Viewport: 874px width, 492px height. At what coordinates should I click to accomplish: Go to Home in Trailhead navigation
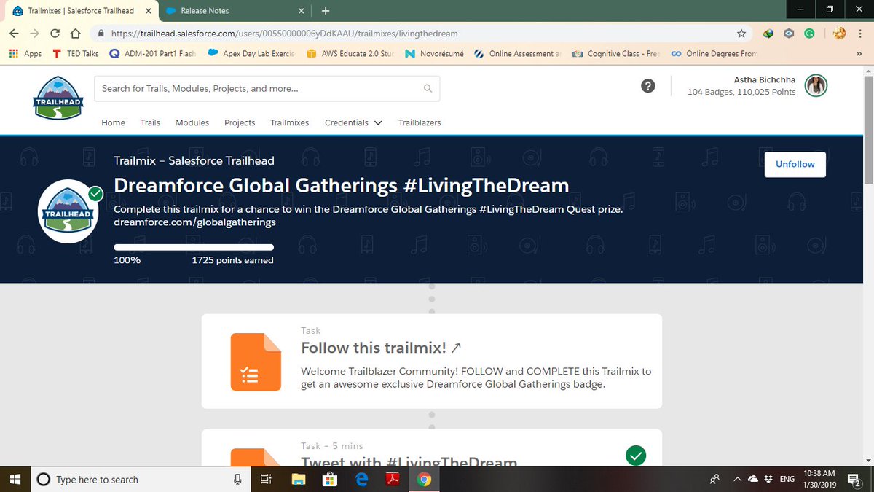tap(113, 122)
